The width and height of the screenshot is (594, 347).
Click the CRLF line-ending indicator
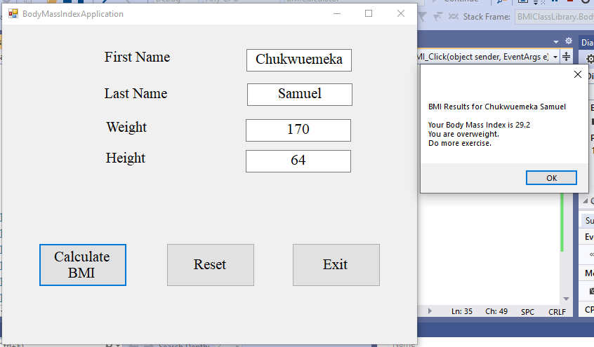tap(557, 312)
